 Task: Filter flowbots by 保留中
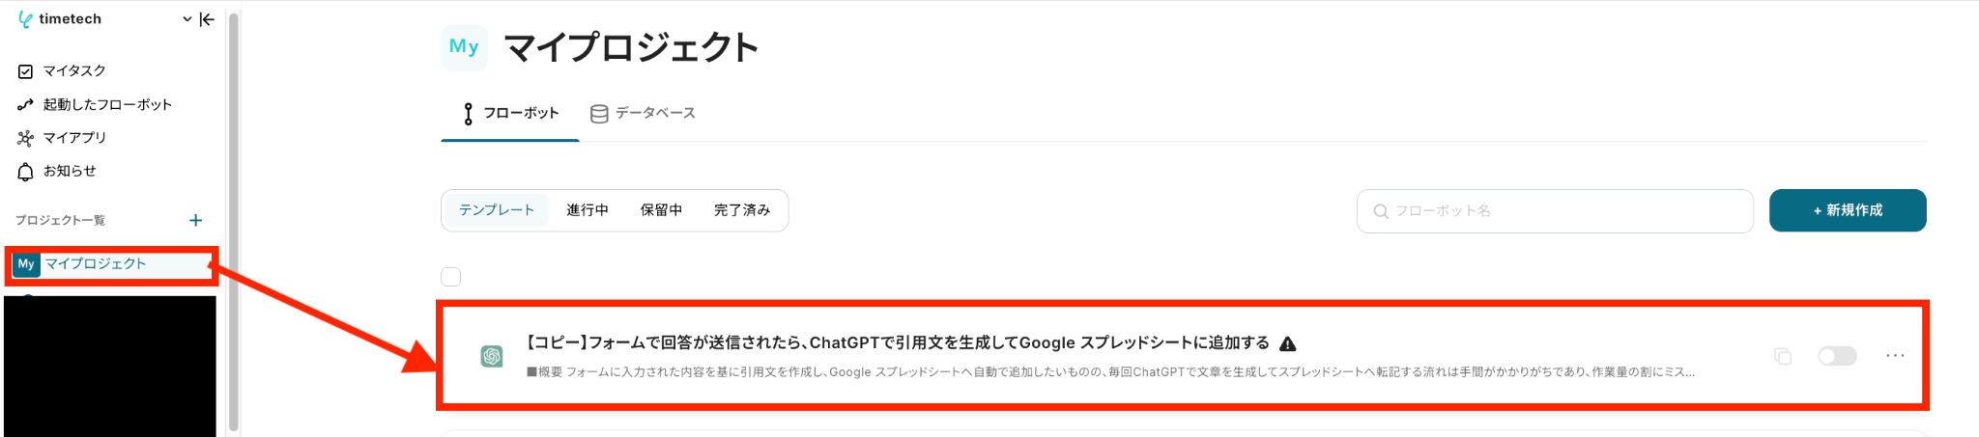pos(662,210)
